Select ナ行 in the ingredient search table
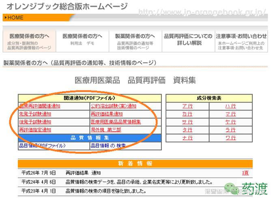 pyautogui.click(x=187, y=138)
